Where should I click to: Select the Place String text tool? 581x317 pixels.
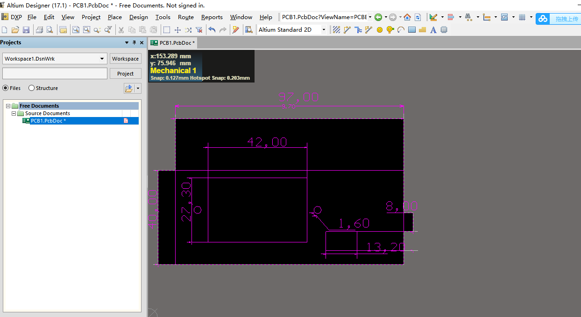coord(433,30)
